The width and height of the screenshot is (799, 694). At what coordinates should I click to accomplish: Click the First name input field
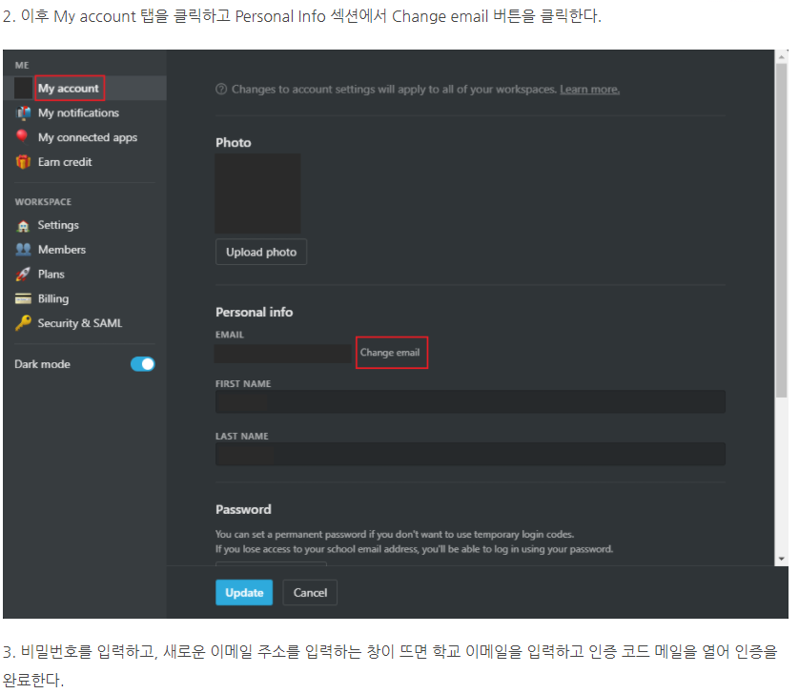point(470,401)
